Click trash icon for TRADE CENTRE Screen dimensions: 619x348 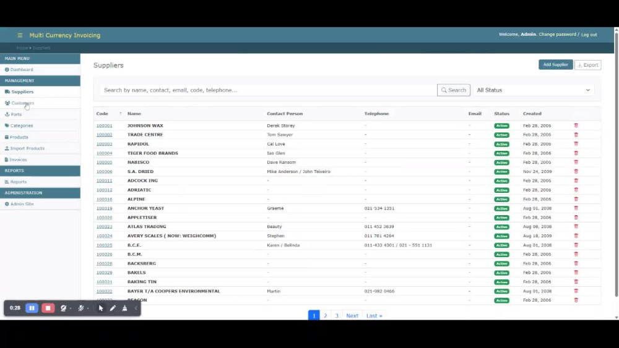pyautogui.click(x=576, y=134)
